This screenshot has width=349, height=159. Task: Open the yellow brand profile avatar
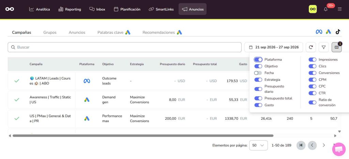pos(313,9)
